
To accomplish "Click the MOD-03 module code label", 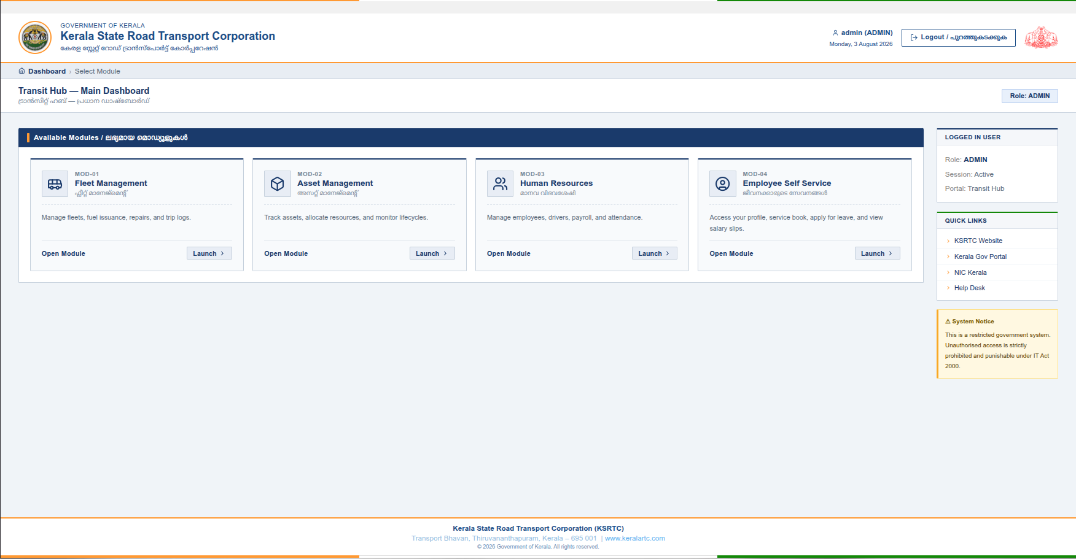I will 532,174.
